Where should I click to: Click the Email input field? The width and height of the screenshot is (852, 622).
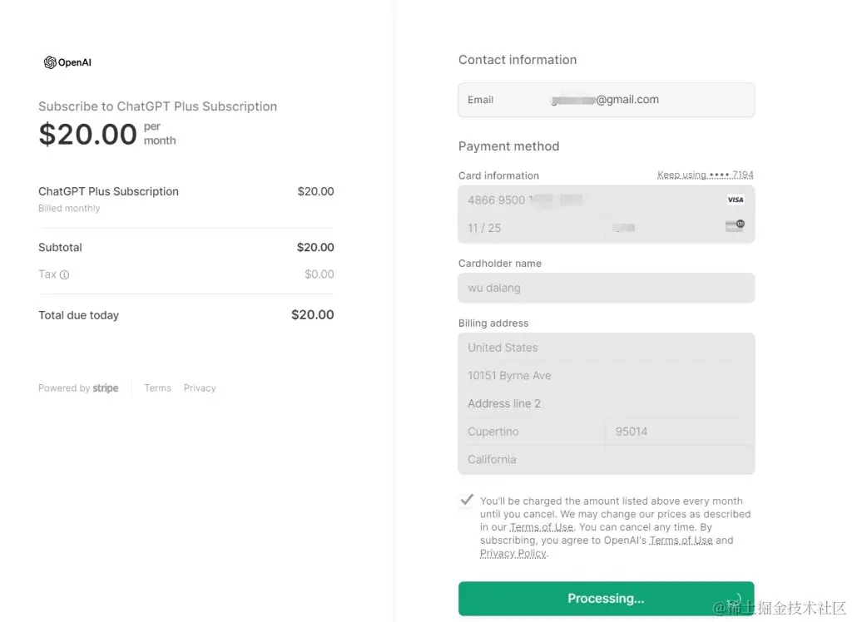point(606,100)
